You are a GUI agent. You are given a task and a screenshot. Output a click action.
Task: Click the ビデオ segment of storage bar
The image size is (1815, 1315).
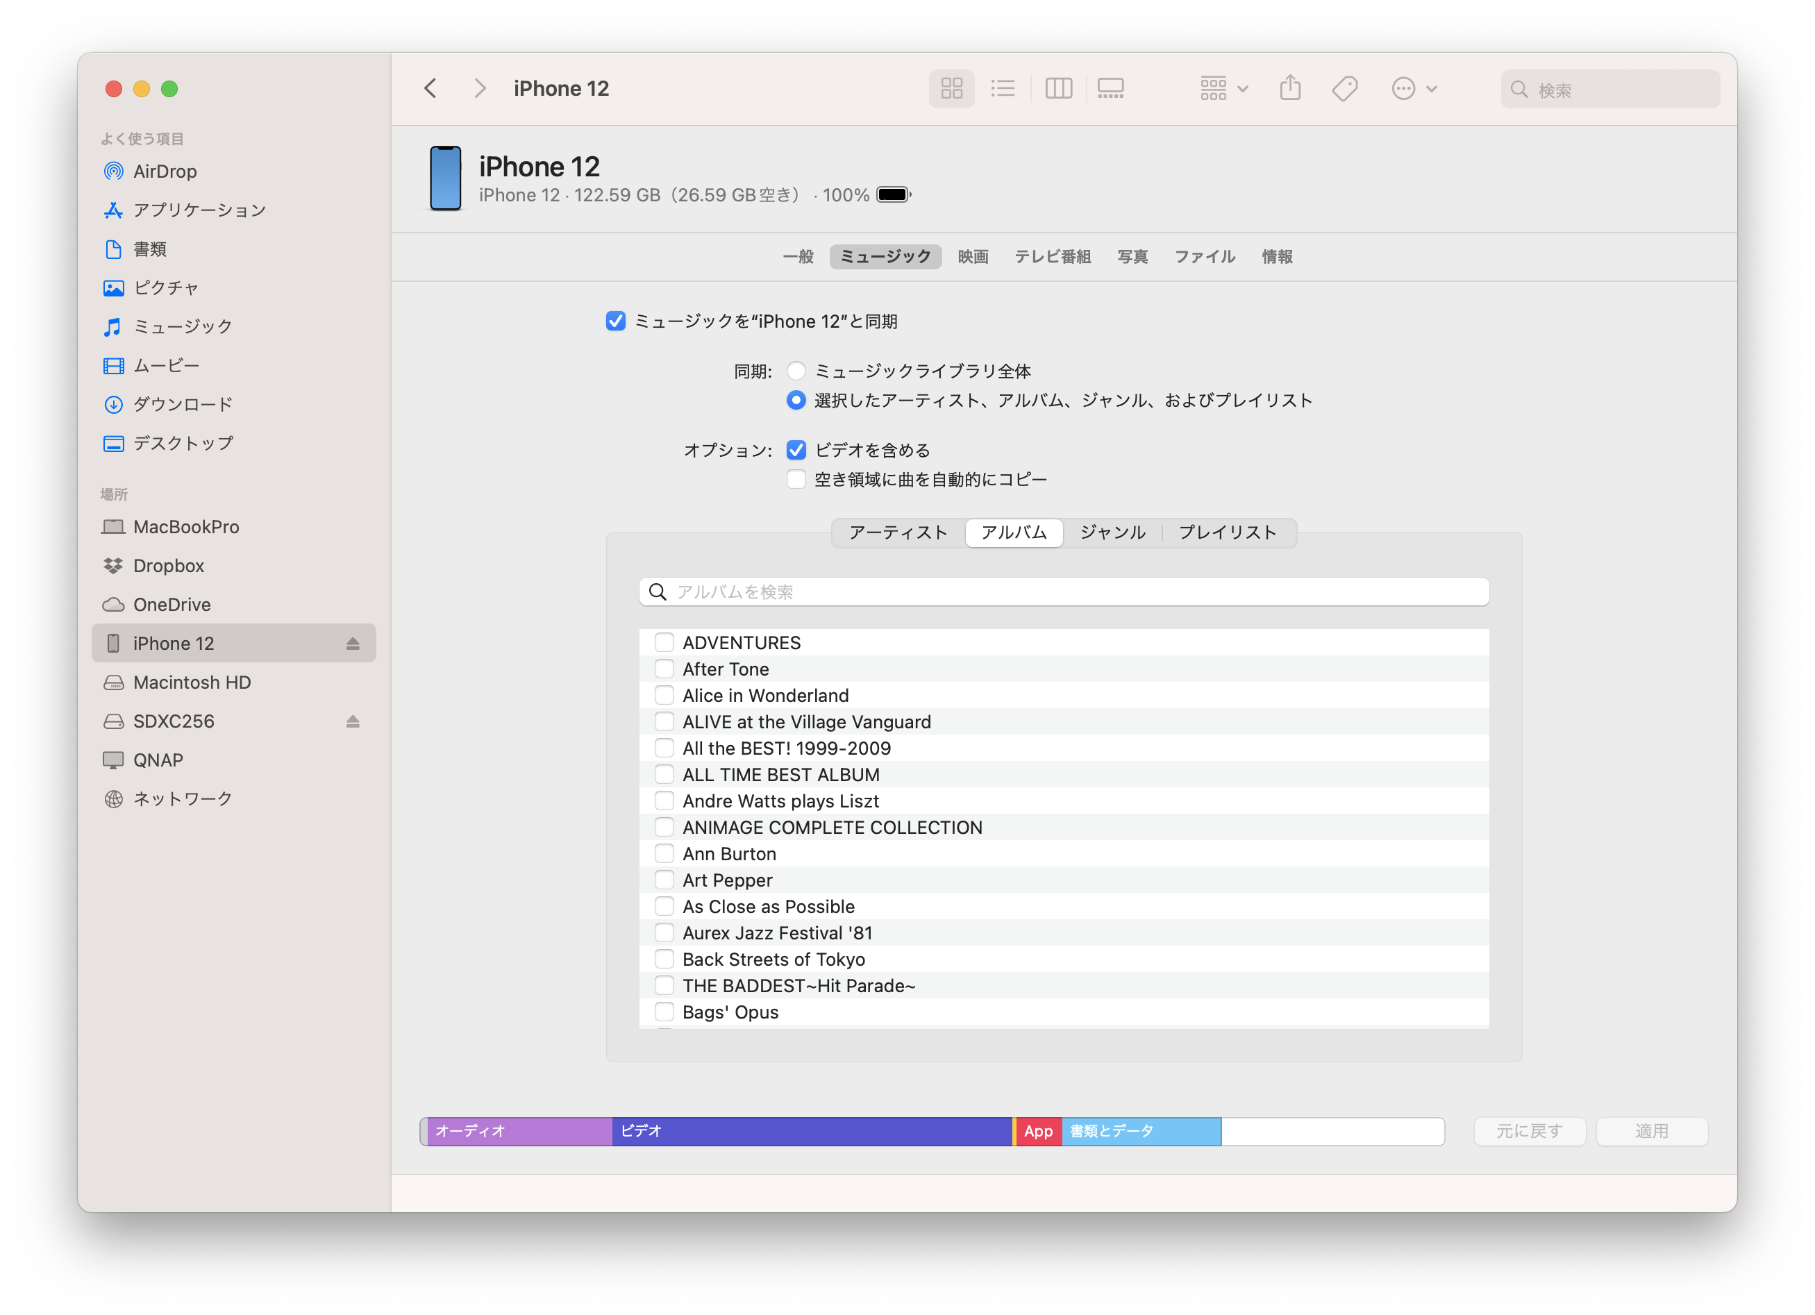pyautogui.click(x=812, y=1131)
